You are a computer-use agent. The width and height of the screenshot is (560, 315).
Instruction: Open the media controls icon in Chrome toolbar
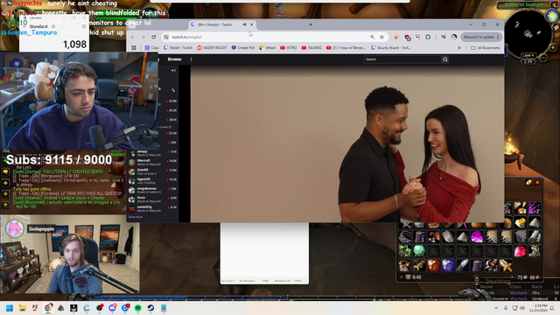pyautogui.click(x=444, y=37)
